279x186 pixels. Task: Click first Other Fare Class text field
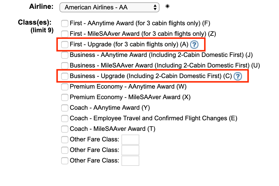point(130,140)
